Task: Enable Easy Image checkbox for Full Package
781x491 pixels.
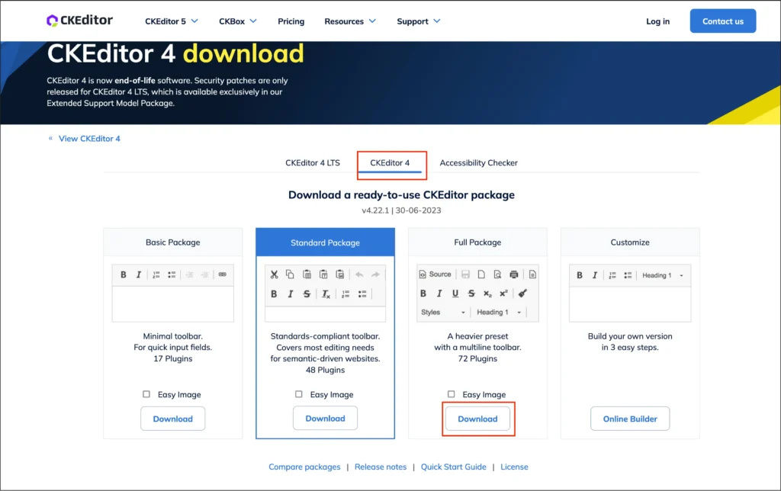Action: coord(452,394)
